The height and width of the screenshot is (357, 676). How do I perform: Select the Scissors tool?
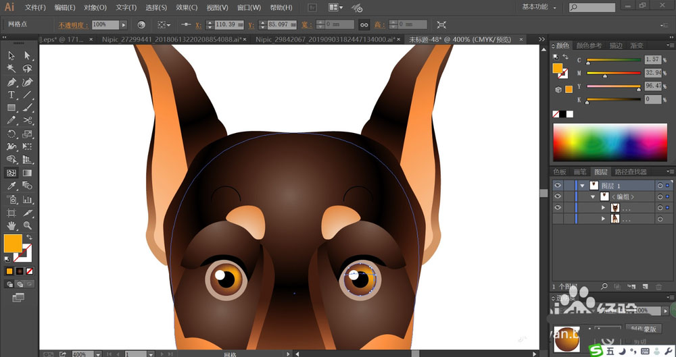click(28, 121)
